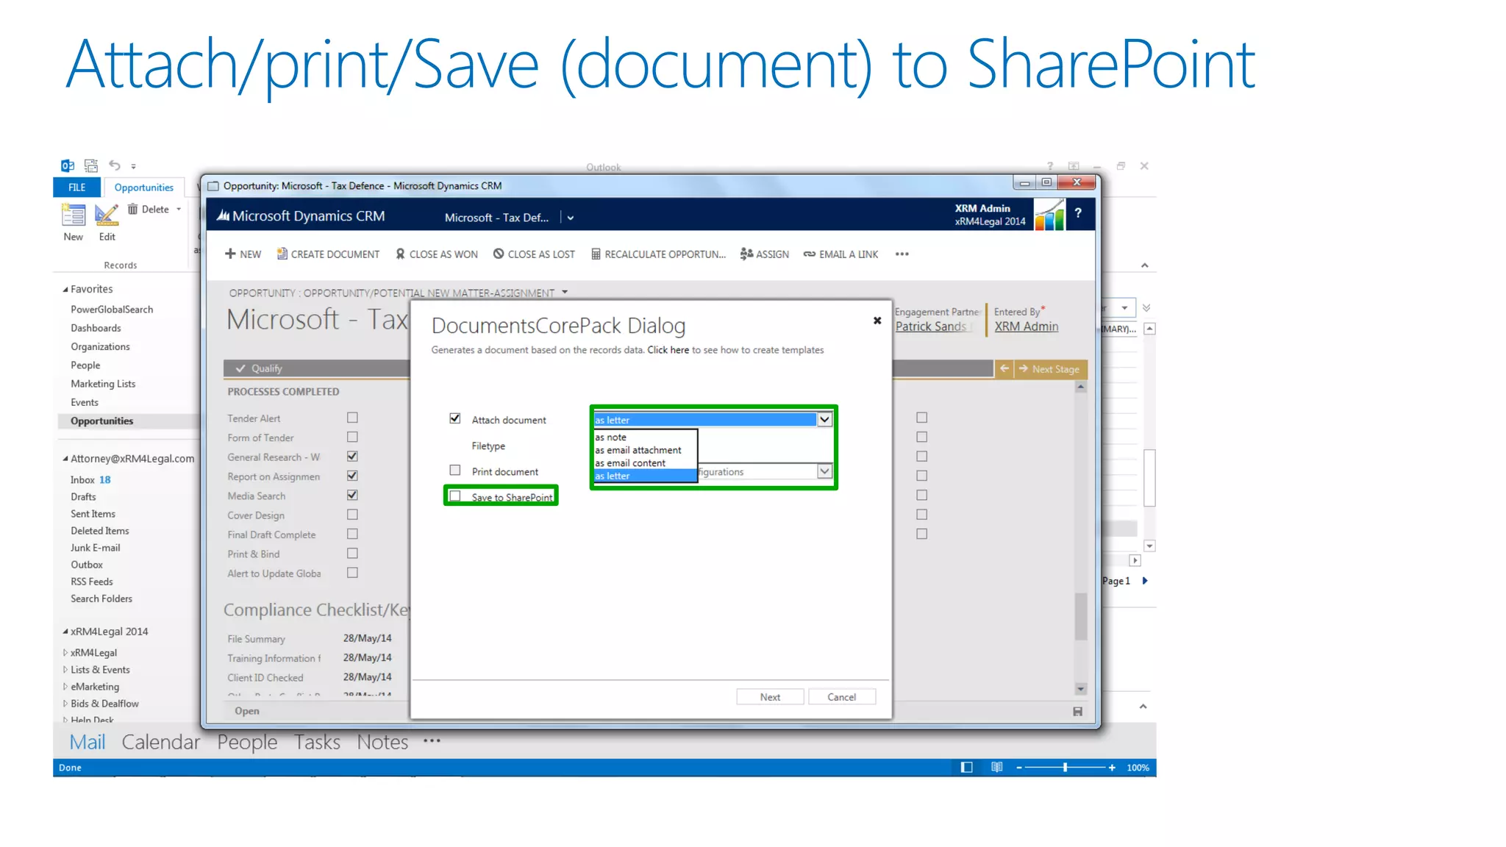Uncheck the Attach document checkbox
The height and width of the screenshot is (847, 1506).
455,418
